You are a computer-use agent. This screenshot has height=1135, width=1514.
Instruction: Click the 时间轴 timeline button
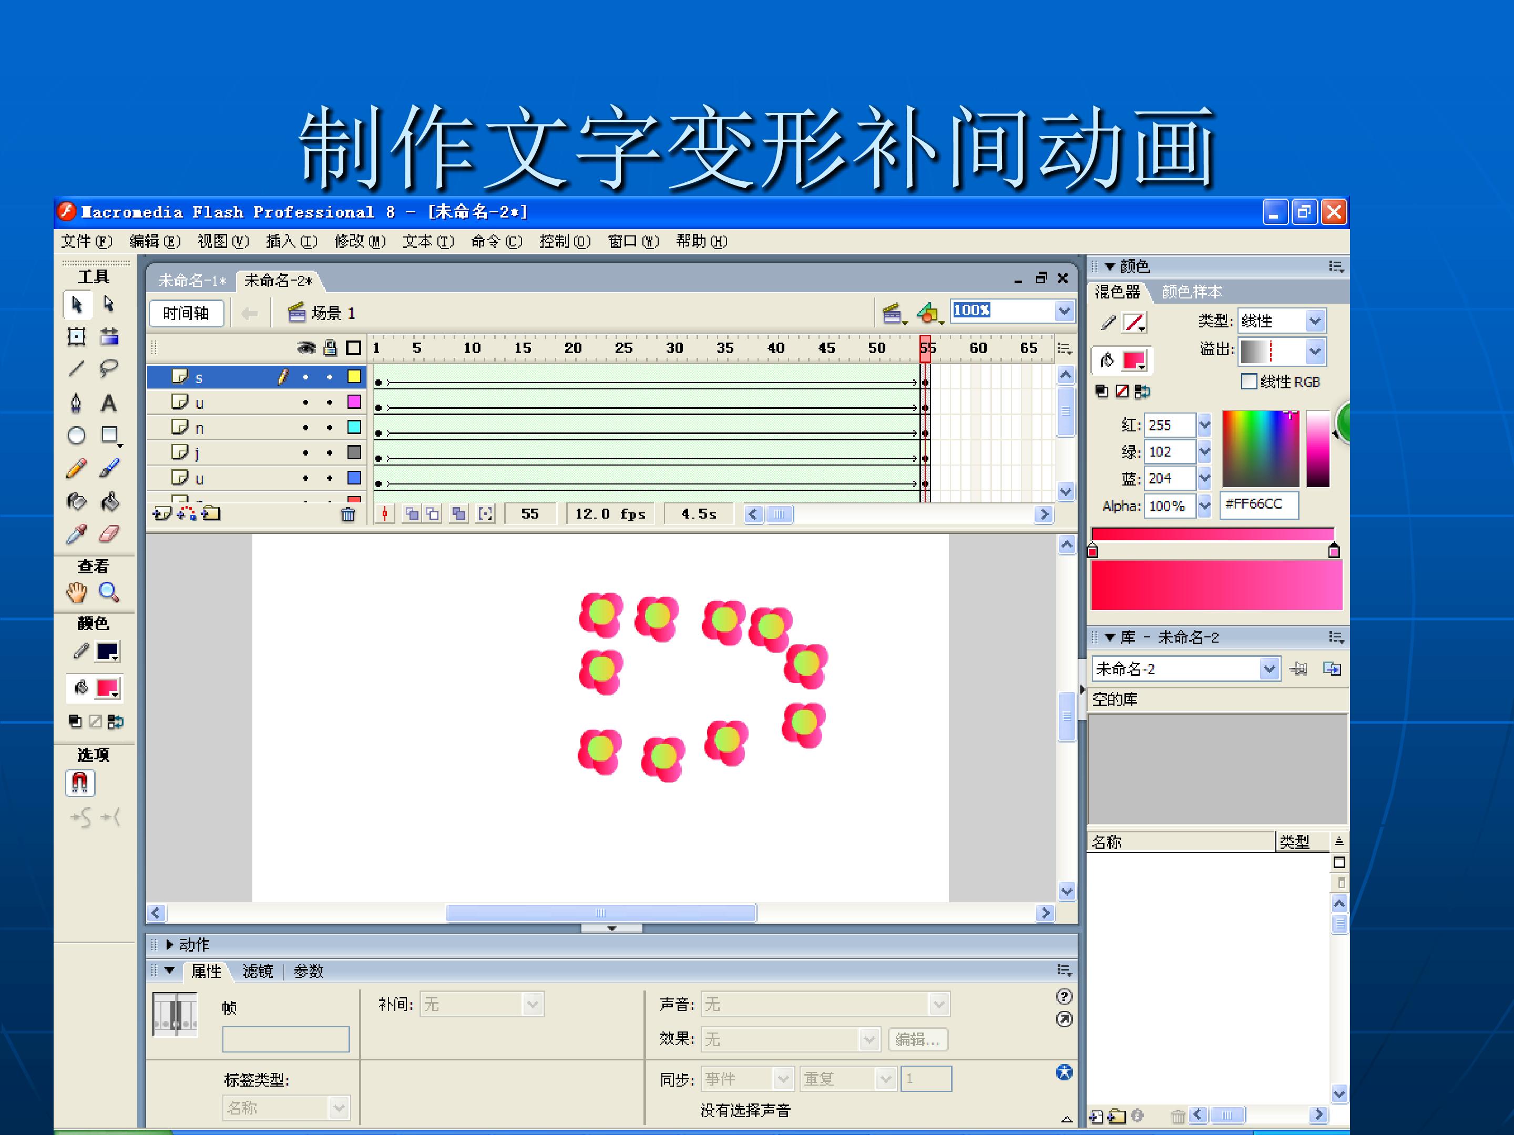[186, 313]
